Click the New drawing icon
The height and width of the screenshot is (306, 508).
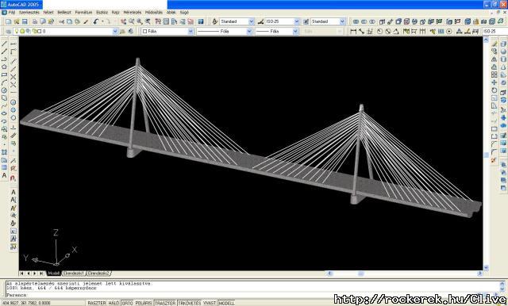tap(9, 21)
